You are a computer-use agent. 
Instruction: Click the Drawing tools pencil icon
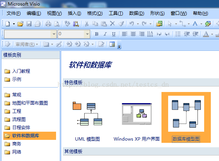pos(208,24)
